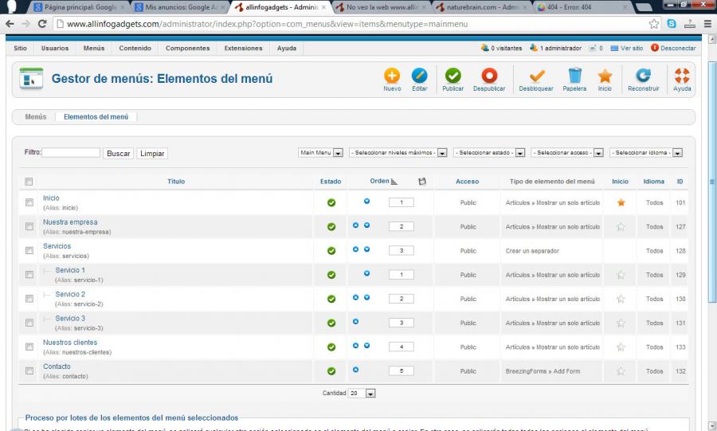Sort by Título column header

(x=176, y=182)
